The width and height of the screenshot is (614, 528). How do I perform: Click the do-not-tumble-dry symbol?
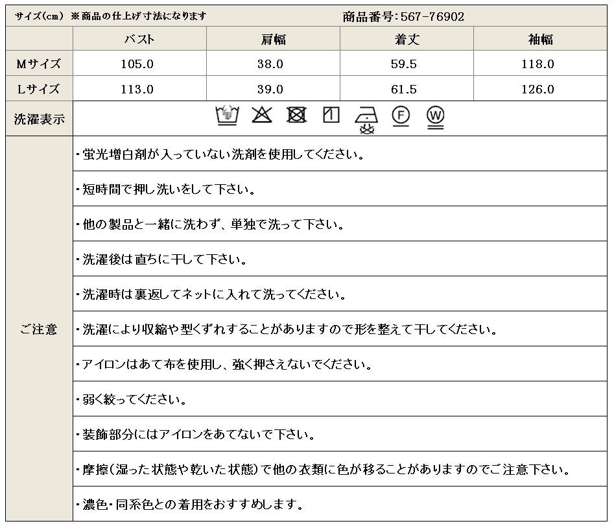click(296, 115)
